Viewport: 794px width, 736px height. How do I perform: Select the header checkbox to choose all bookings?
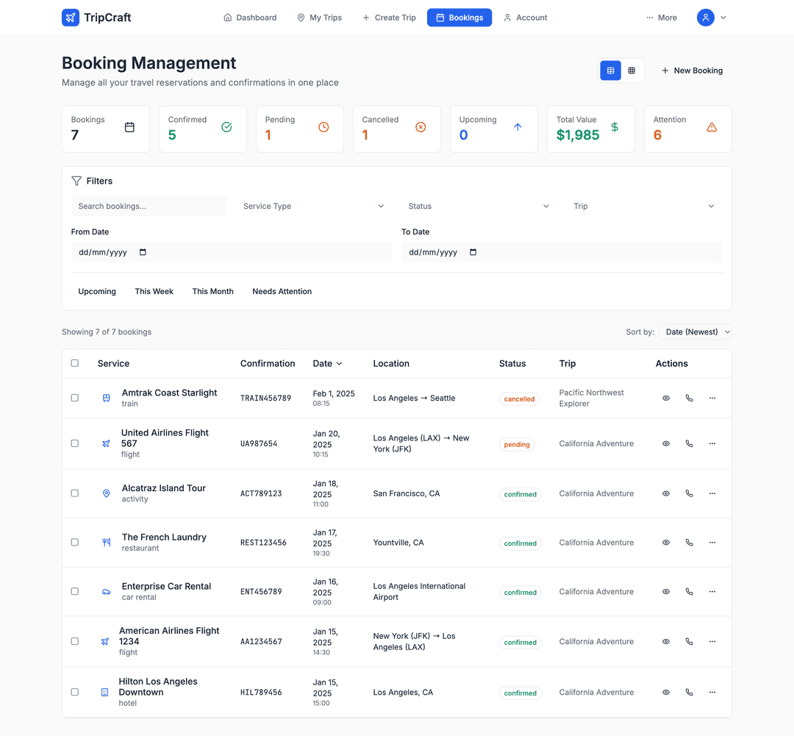pyautogui.click(x=74, y=362)
